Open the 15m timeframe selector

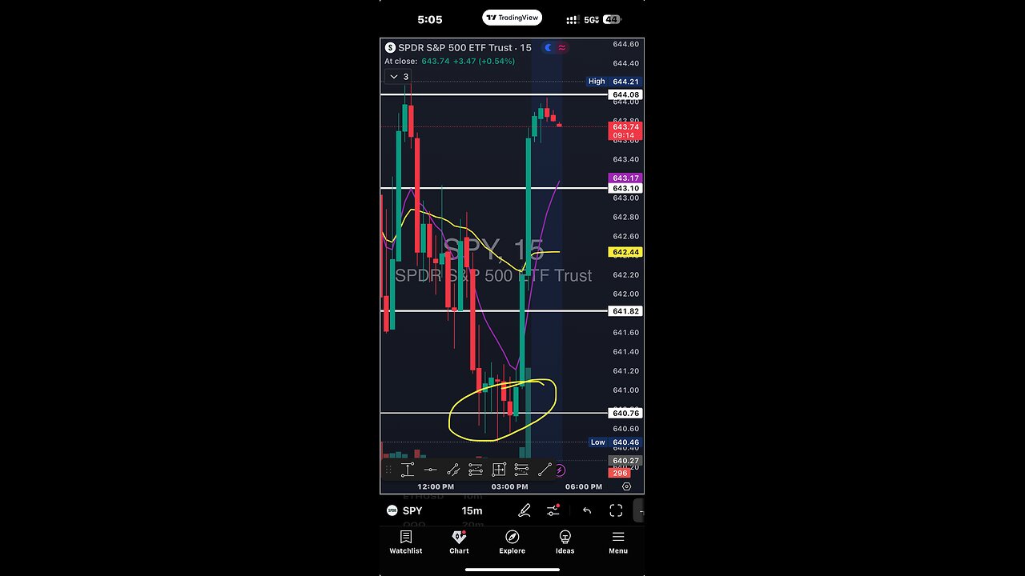click(472, 510)
